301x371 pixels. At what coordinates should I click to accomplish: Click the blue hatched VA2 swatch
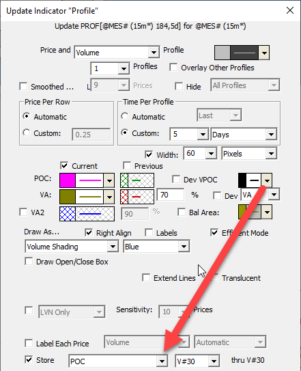pos(68,214)
